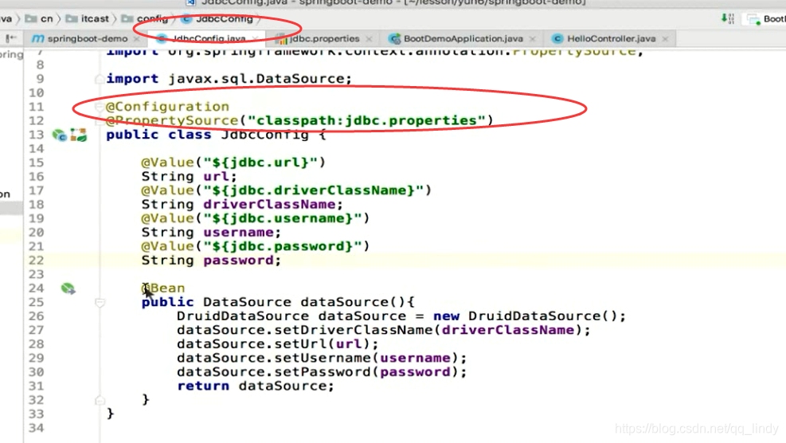Collapse the dataSource method at line 25
The height and width of the screenshot is (443, 786).
pyautogui.click(x=100, y=303)
